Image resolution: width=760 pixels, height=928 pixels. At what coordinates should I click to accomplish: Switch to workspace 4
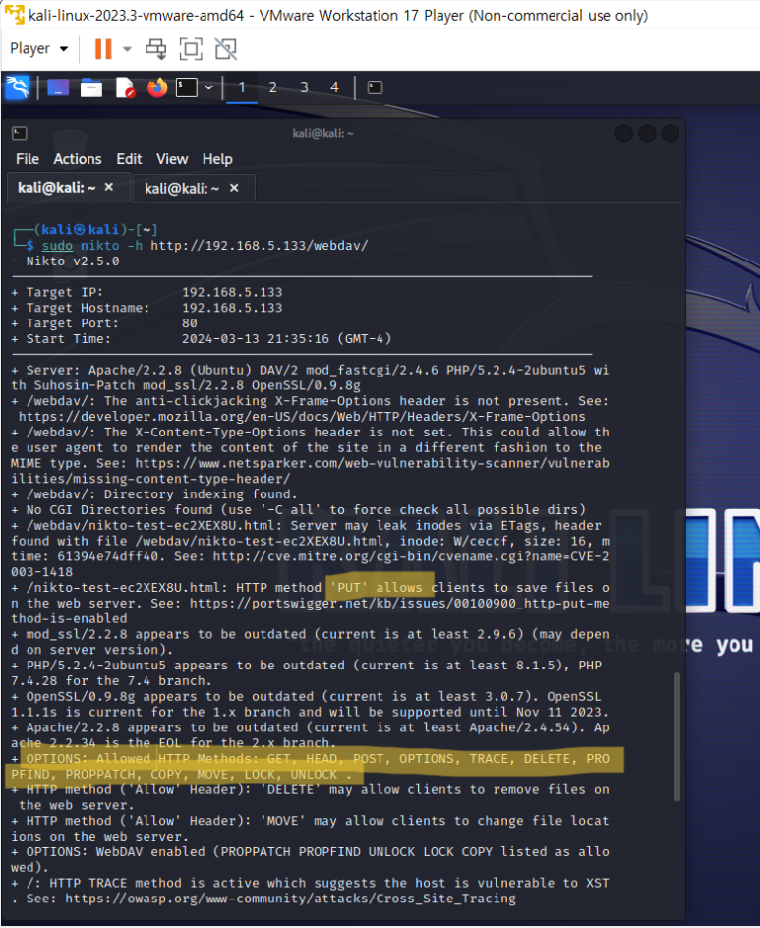pyautogui.click(x=334, y=87)
